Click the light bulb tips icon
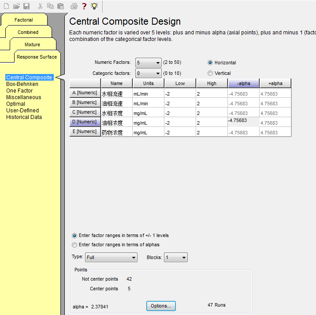Screen dimensions: 316x315 (x=94, y=6)
